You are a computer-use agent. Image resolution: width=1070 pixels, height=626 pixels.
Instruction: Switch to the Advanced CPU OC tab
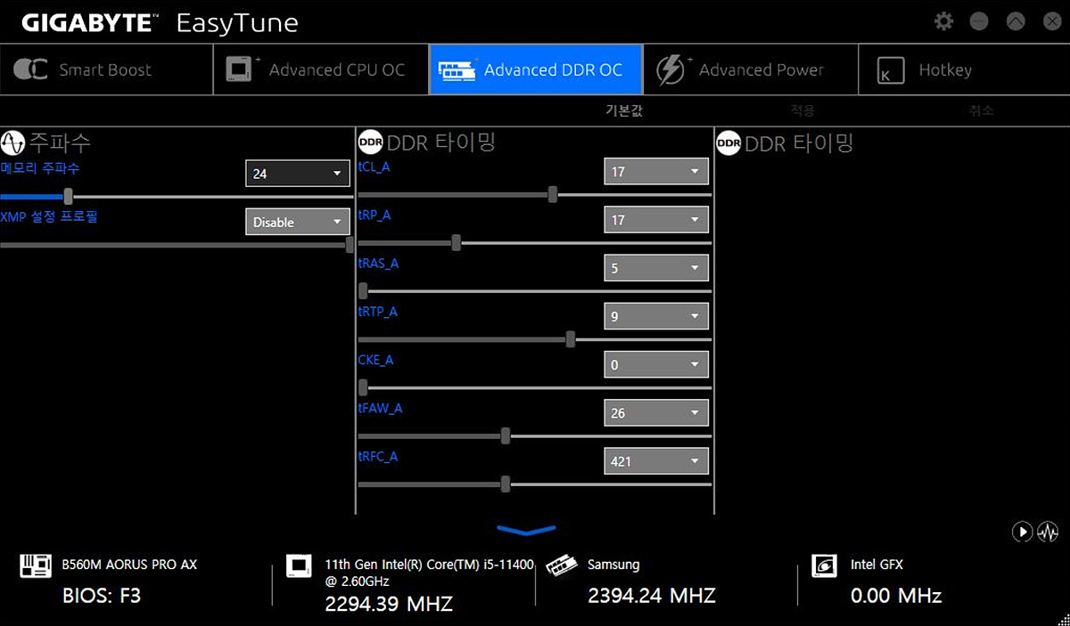coord(320,69)
